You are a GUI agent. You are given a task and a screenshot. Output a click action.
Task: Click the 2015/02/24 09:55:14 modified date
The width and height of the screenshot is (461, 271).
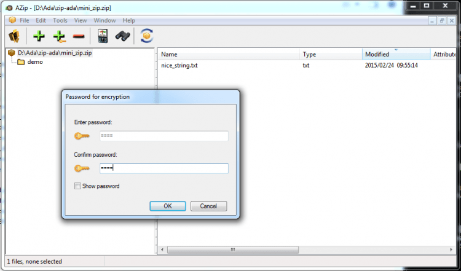point(392,65)
